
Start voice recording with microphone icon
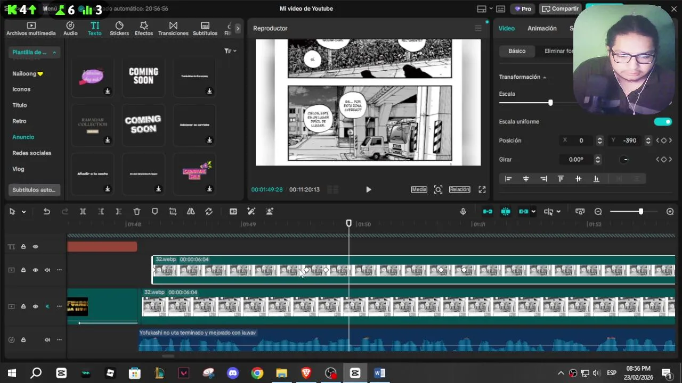[x=463, y=212]
